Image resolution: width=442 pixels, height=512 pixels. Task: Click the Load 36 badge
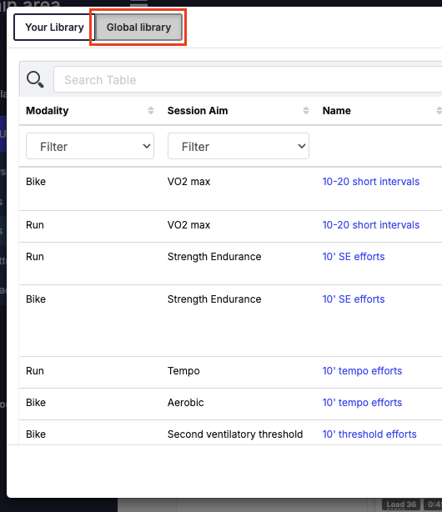[401, 504]
